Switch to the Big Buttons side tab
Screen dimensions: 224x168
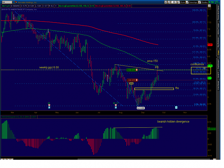pyautogui.click(x=218, y=43)
